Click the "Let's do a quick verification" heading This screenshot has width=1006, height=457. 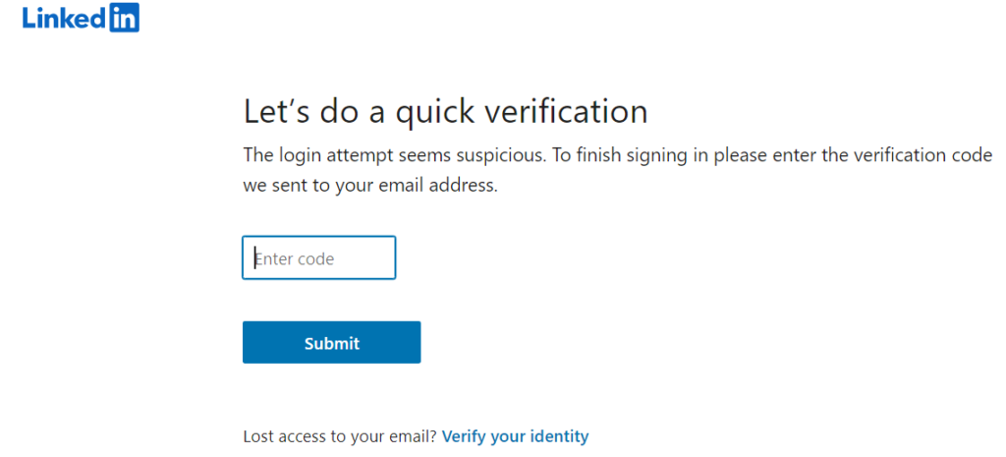coord(445,111)
